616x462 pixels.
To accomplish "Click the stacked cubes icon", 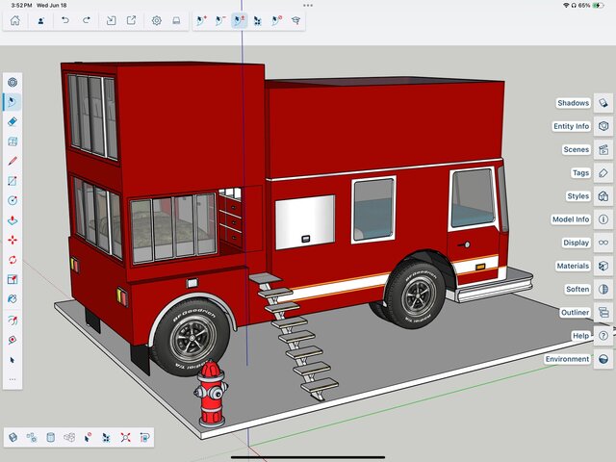I will click(69, 437).
